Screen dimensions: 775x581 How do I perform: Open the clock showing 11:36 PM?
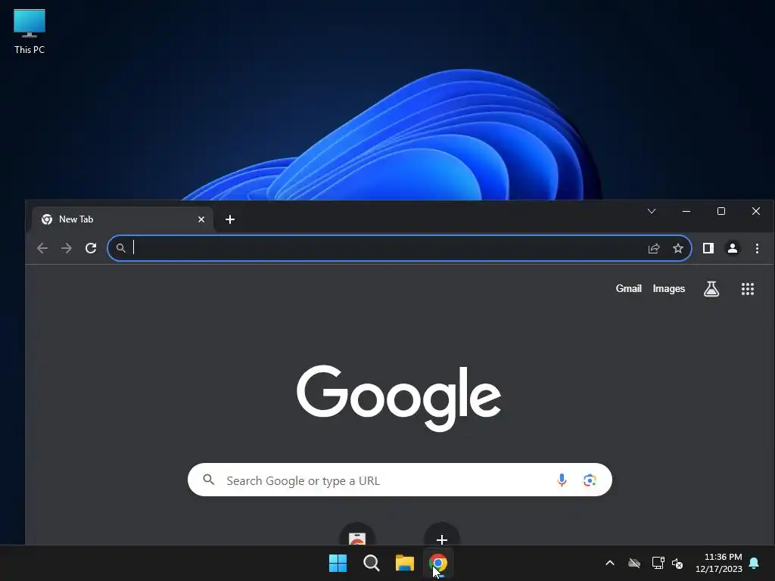point(719,563)
